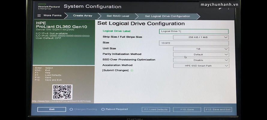The height and width of the screenshot is (120, 267).
Task: Click the F12: Save and Exit button
Action: 218,110
